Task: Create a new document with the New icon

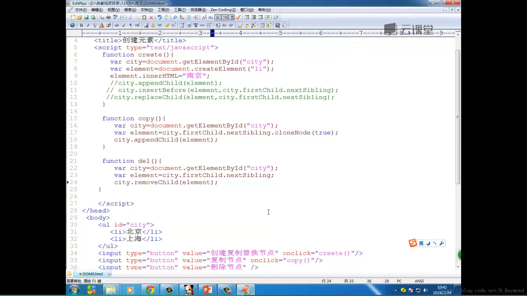Action: [x=73, y=17]
